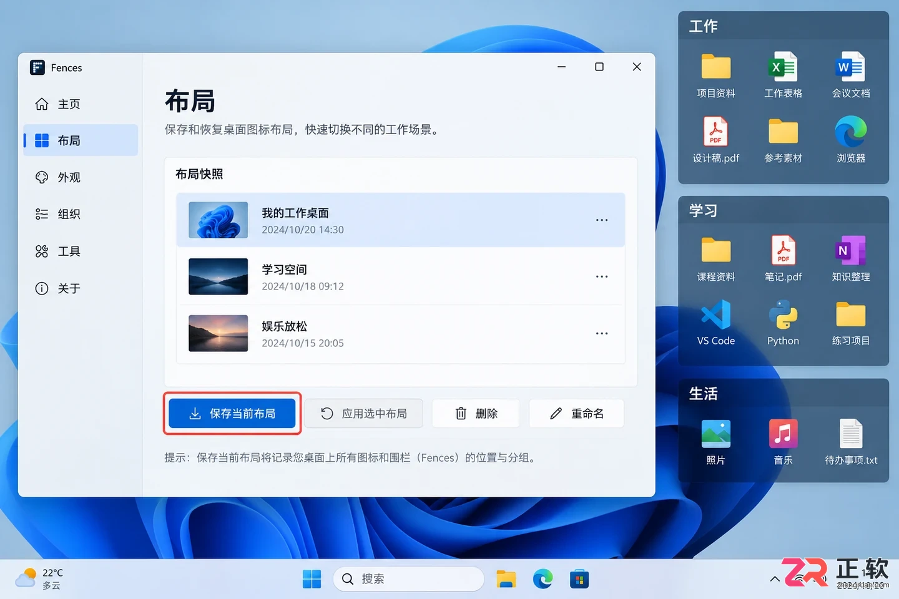Open File Explorer from the taskbar
The image size is (899, 599).
click(x=506, y=579)
